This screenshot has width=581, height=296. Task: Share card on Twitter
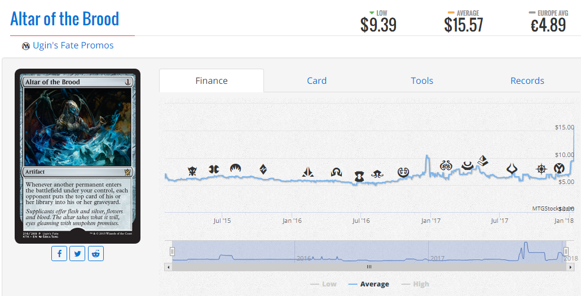click(77, 253)
